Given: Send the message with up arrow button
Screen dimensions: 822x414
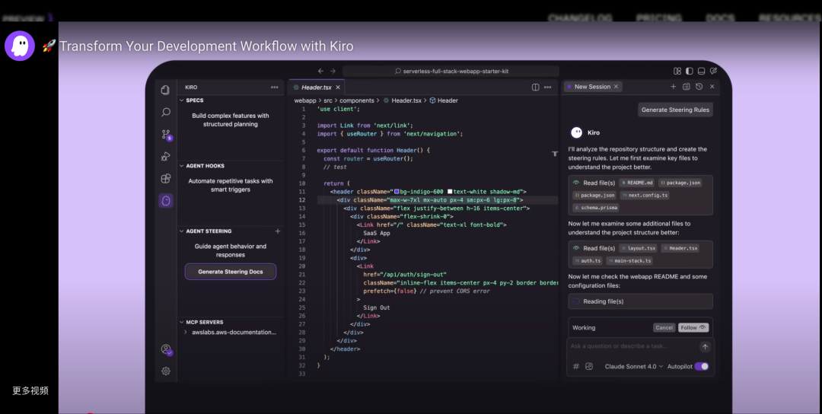Looking at the screenshot, I should (705, 346).
